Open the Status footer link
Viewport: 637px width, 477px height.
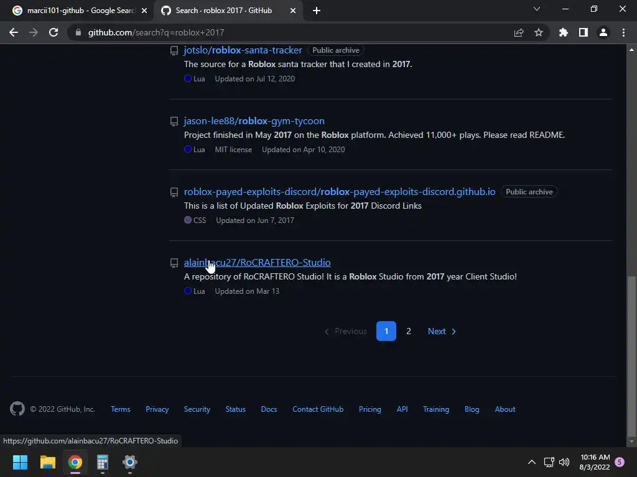click(236, 409)
